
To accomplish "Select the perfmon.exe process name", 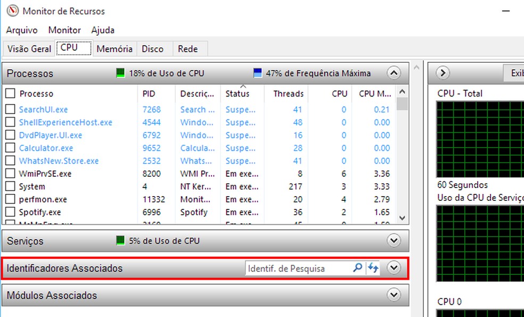I will [43, 199].
